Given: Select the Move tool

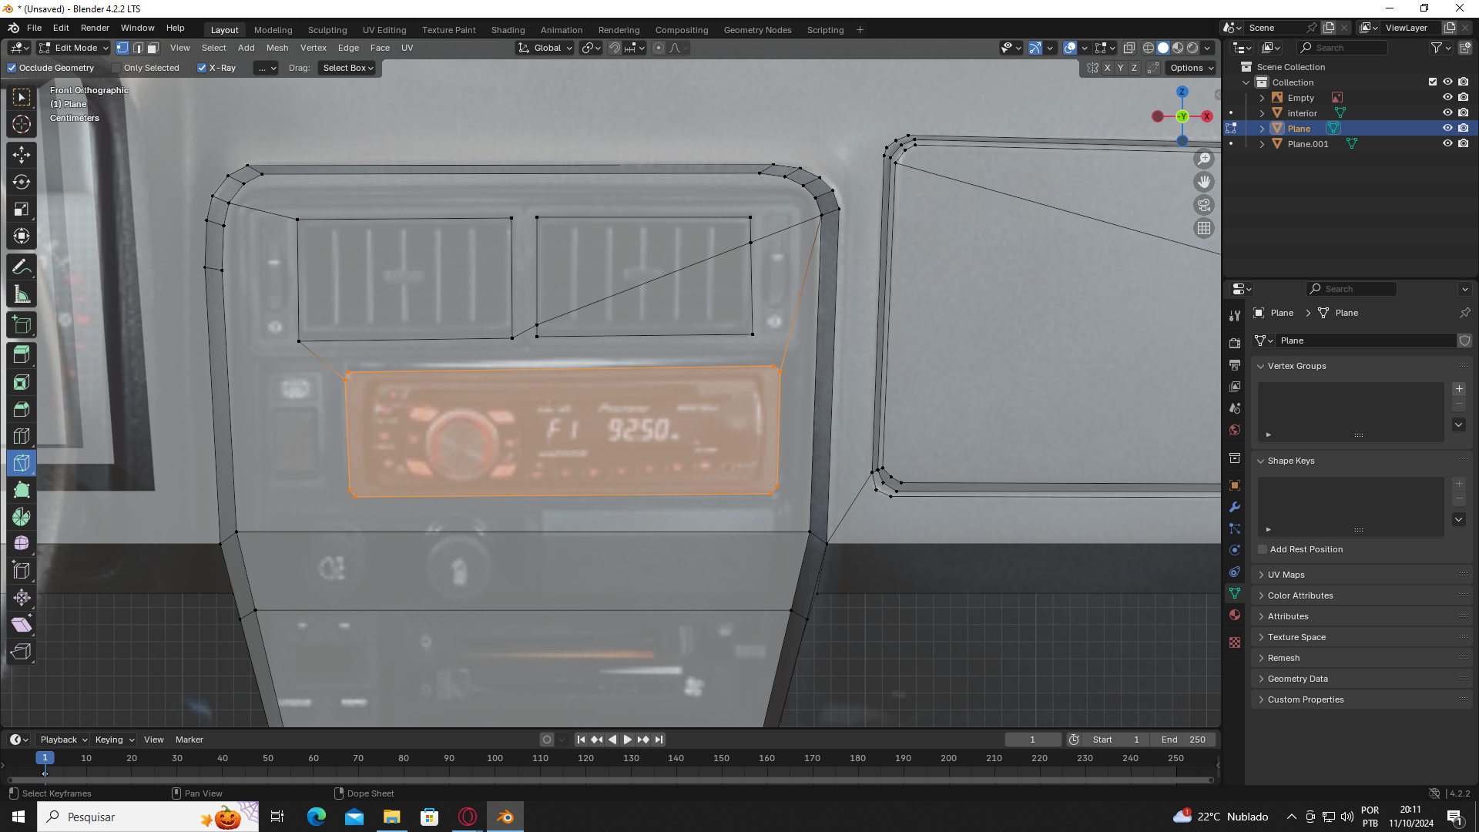Looking at the screenshot, I should click(22, 155).
